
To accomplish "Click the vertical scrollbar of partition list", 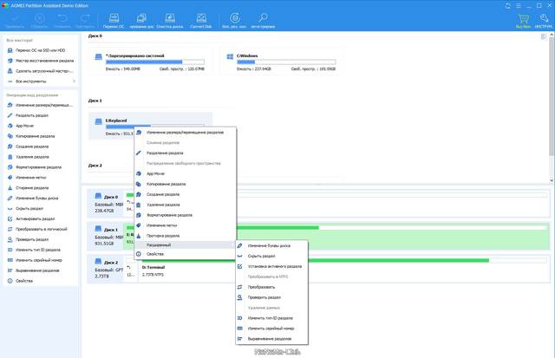I will coord(552,95).
